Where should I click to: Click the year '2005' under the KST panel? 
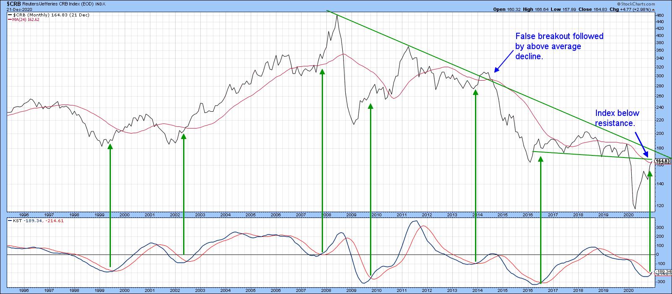[251, 290]
